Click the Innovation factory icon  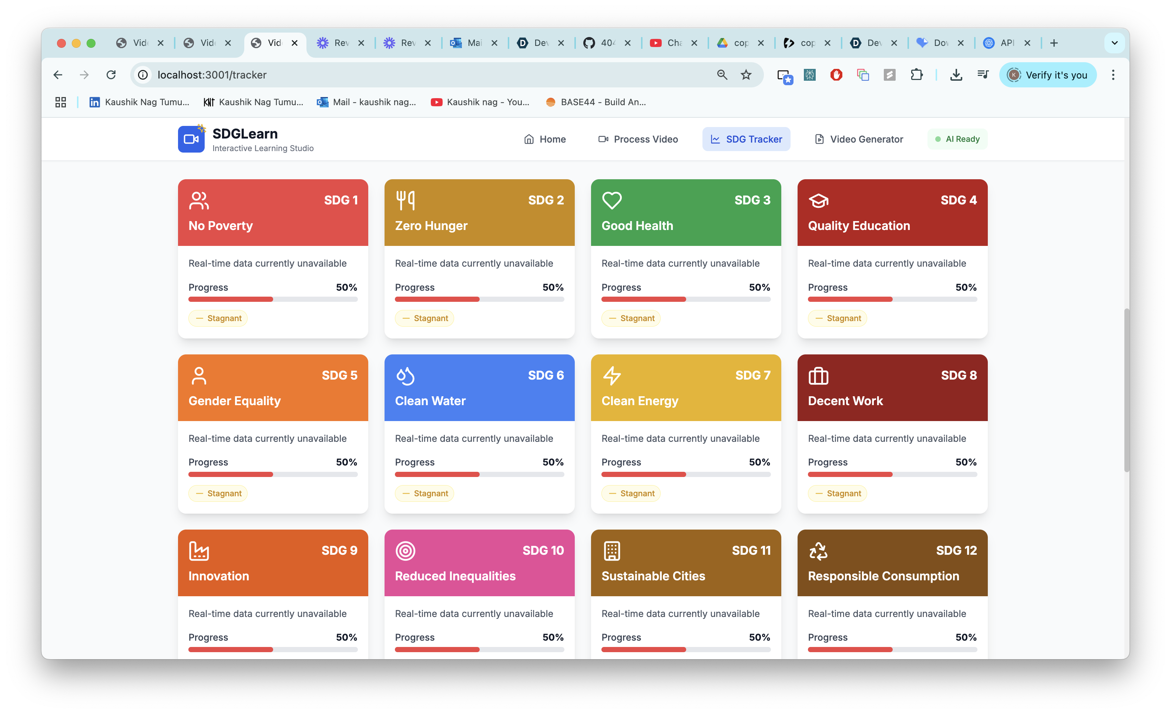(199, 551)
